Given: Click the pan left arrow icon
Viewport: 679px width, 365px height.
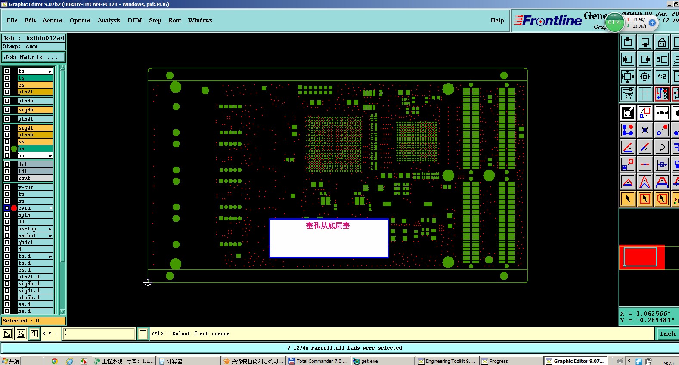Looking at the screenshot, I should click(x=628, y=59).
